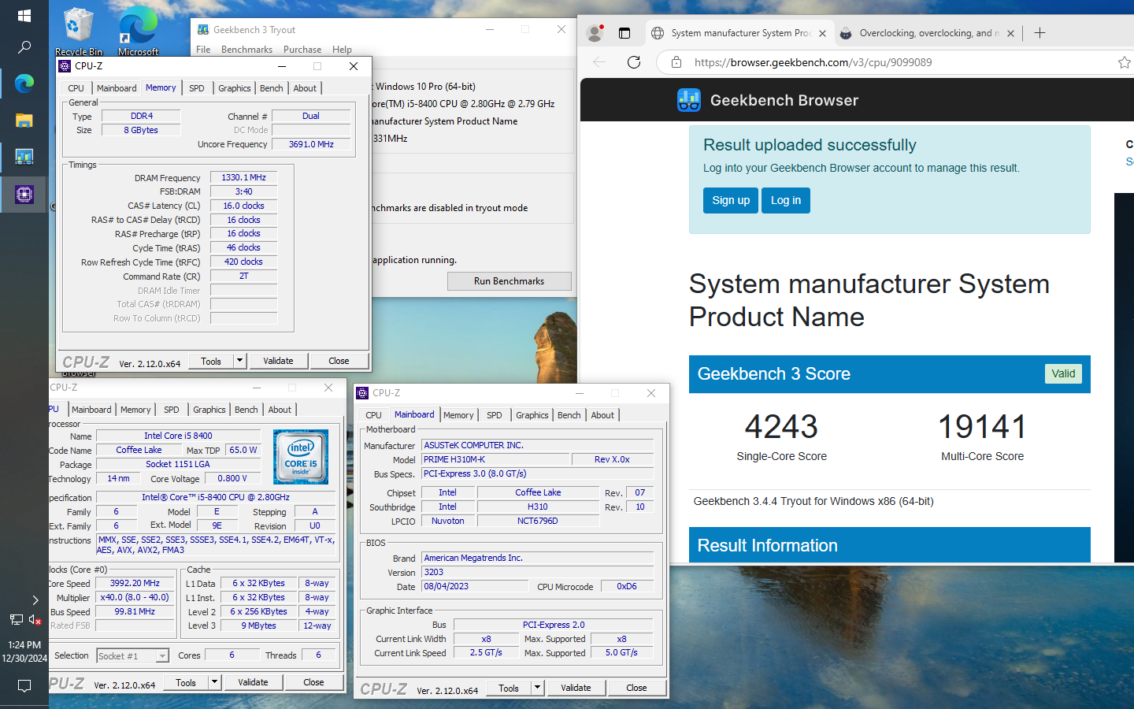Select multi-core score 19141

[982, 427]
